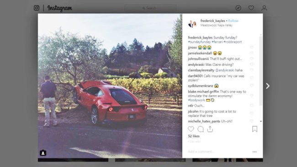Image resolution: width=297 pixels, height=167 pixels.
Task: Open the #ferrari hashtag link
Action: point(217,42)
